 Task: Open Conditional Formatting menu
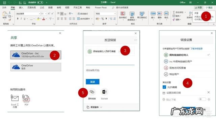123,16
